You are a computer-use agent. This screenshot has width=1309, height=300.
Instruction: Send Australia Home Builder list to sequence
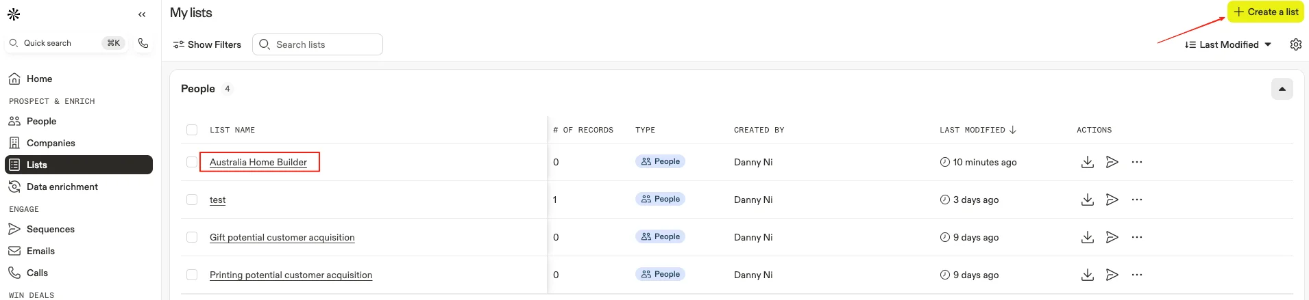[1112, 162]
